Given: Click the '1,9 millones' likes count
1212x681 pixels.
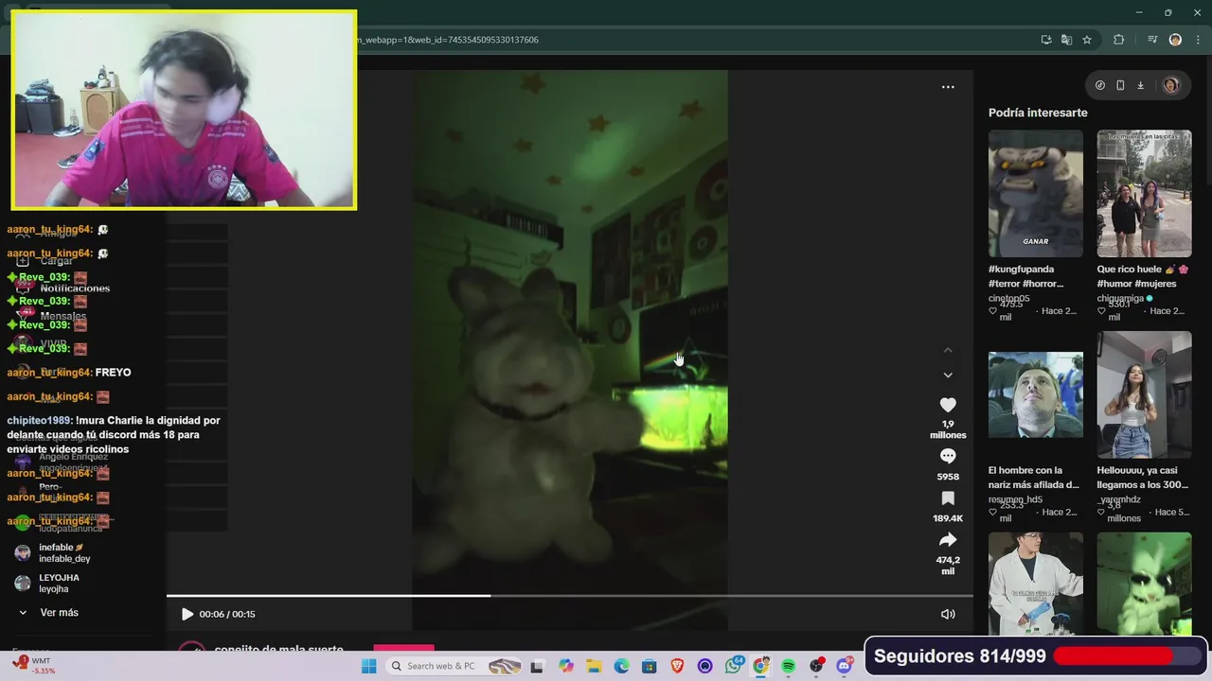Looking at the screenshot, I should (948, 429).
